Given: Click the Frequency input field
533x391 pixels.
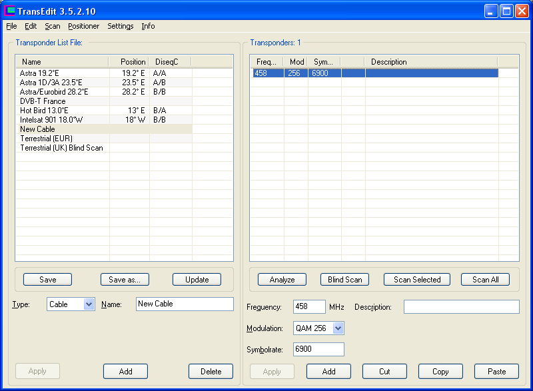Looking at the screenshot, I should pyautogui.click(x=309, y=307).
